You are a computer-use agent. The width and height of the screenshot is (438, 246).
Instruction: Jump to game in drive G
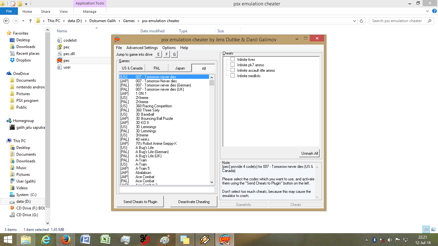click(174, 54)
